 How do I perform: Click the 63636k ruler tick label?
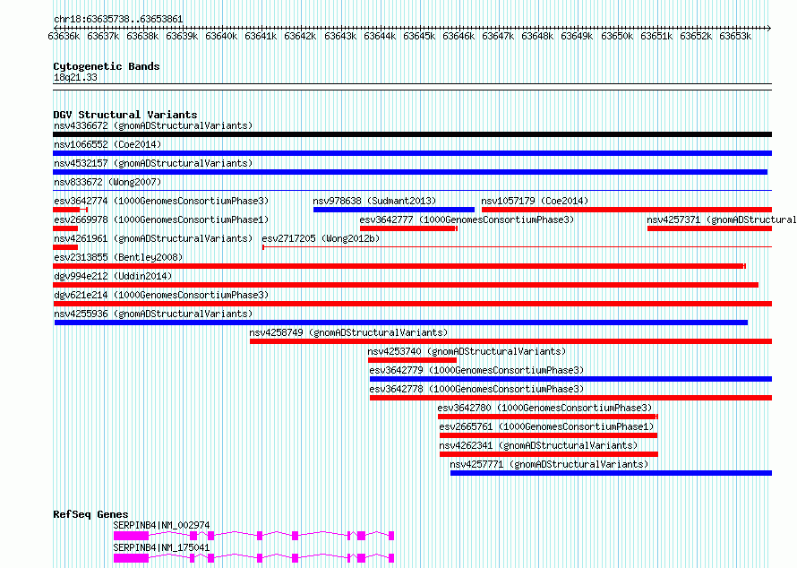pyautogui.click(x=64, y=36)
